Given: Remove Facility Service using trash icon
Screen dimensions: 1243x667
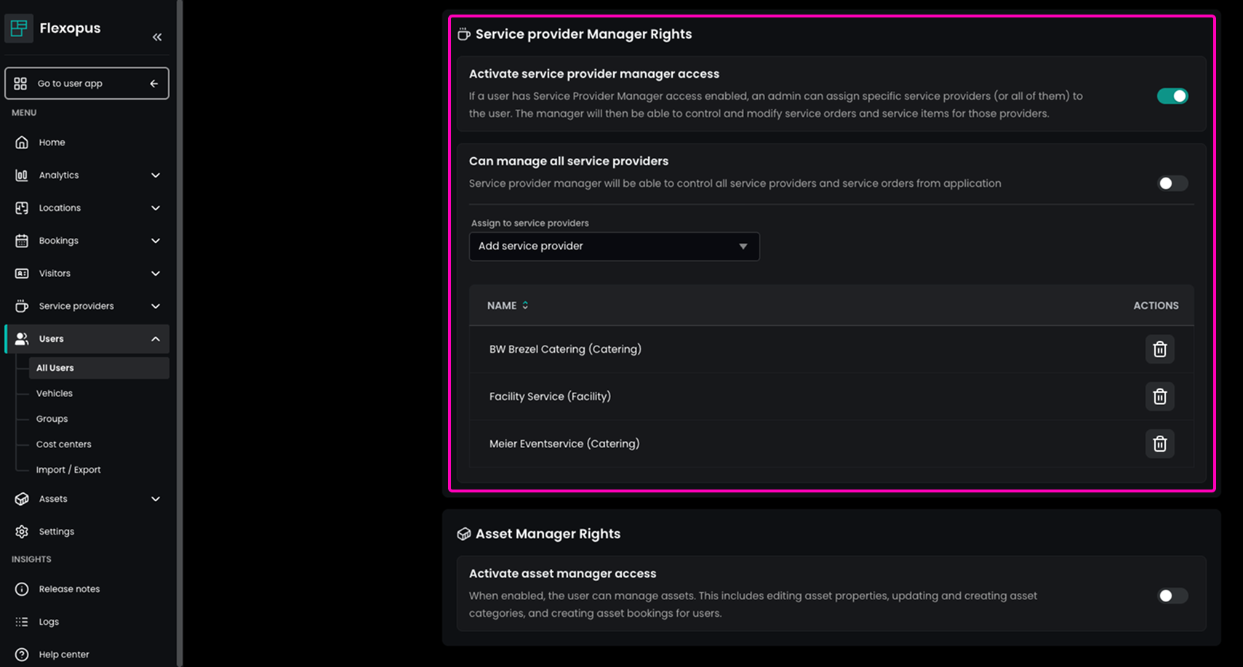Looking at the screenshot, I should (x=1159, y=396).
